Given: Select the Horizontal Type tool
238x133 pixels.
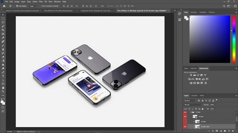Looking at the screenshot, I should coord(3,76).
